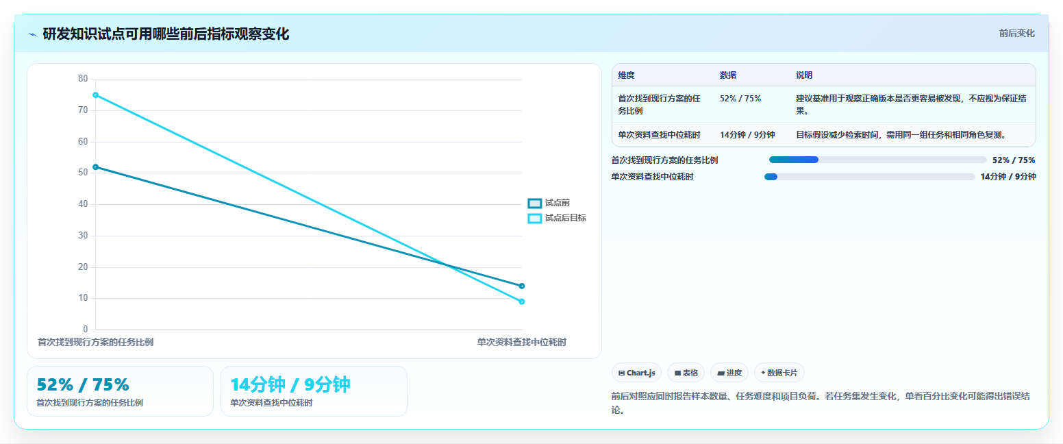This screenshot has height=444, width=1063.
Task: Click the 说明 column header
Action: click(x=804, y=75)
